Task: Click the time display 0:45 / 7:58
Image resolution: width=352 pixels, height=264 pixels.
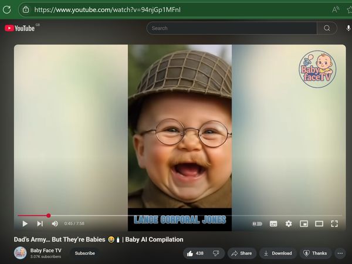Action: point(74,224)
